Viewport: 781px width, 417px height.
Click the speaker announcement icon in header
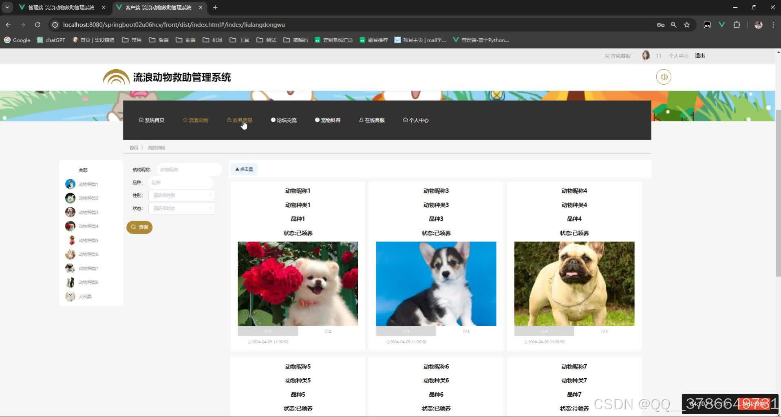[664, 77]
